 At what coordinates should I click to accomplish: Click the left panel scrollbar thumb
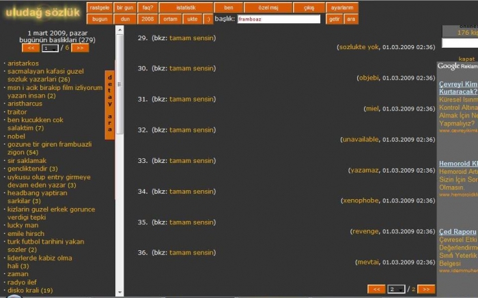click(x=119, y=84)
